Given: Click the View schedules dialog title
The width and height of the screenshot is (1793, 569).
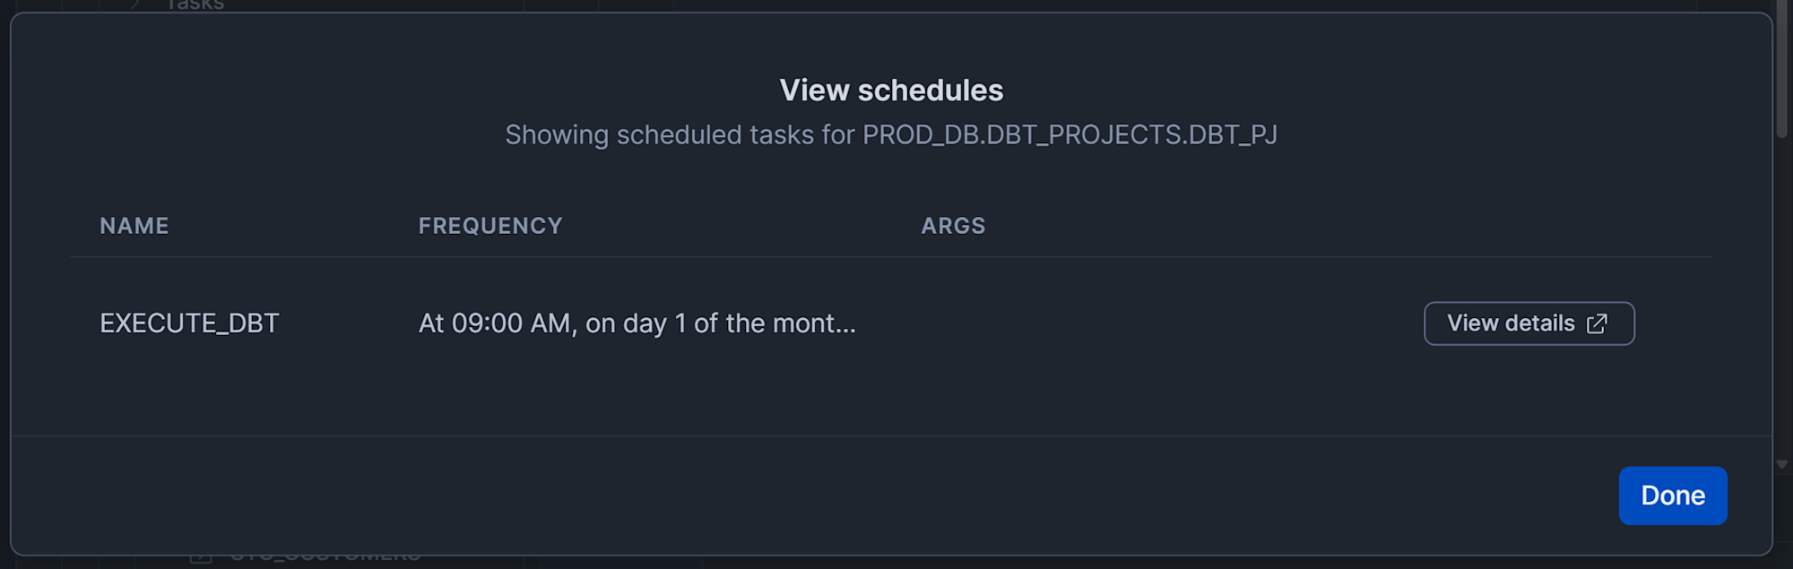Looking at the screenshot, I should click(891, 91).
